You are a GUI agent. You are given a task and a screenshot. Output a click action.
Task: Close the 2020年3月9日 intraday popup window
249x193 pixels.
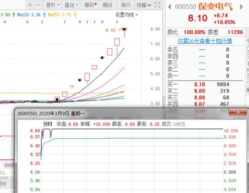(238, 112)
